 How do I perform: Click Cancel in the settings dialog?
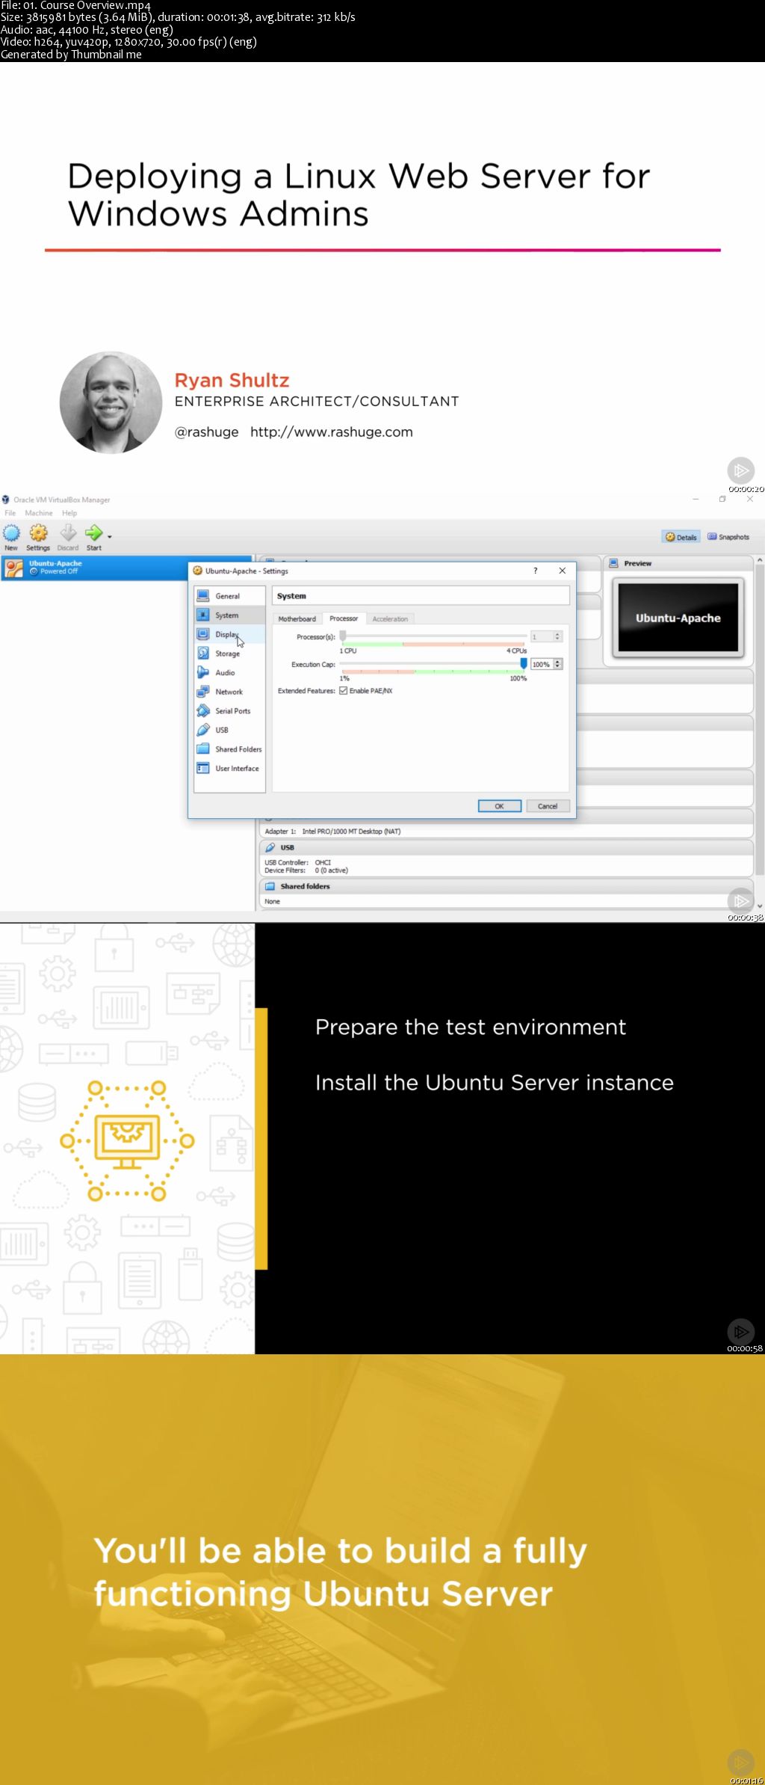(548, 806)
